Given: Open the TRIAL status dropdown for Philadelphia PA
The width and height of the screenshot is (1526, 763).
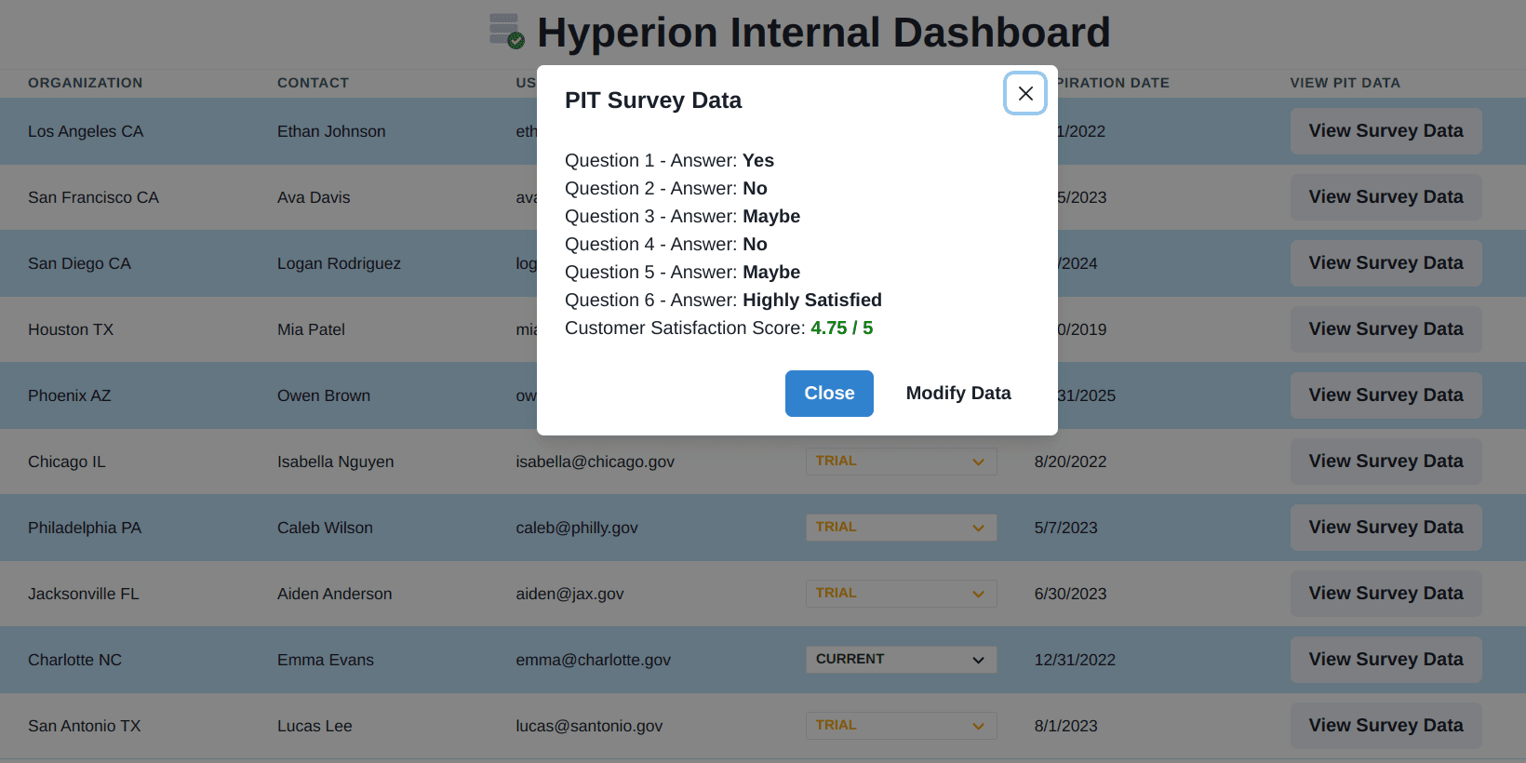Looking at the screenshot, I should coord(901,528).
